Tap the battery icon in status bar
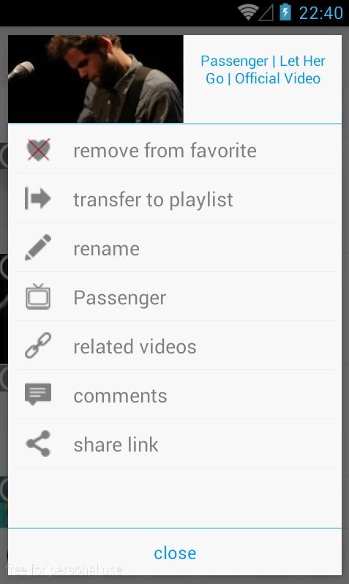The image size is (349, 584). [285, 12]
